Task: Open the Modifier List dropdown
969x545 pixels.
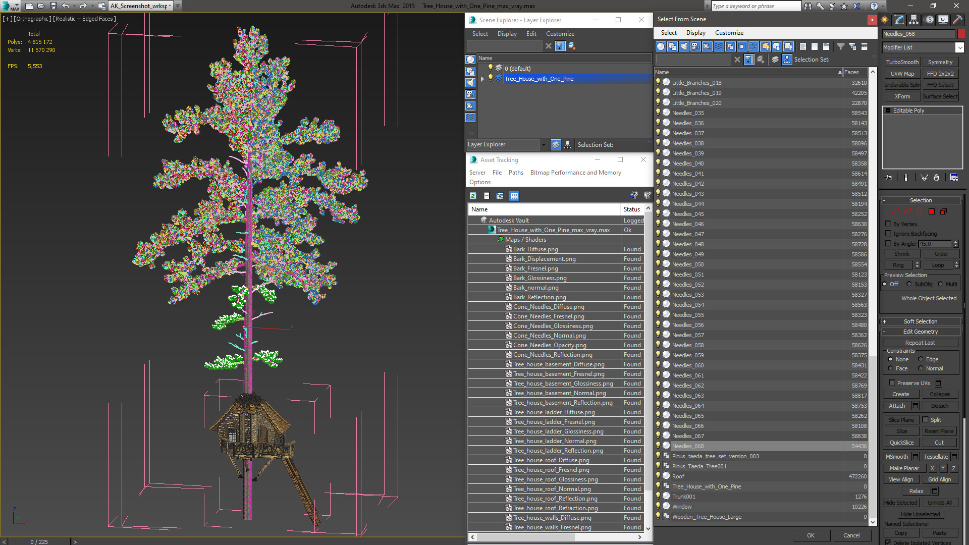Action: pyautogui.click(x=959, y=47)
